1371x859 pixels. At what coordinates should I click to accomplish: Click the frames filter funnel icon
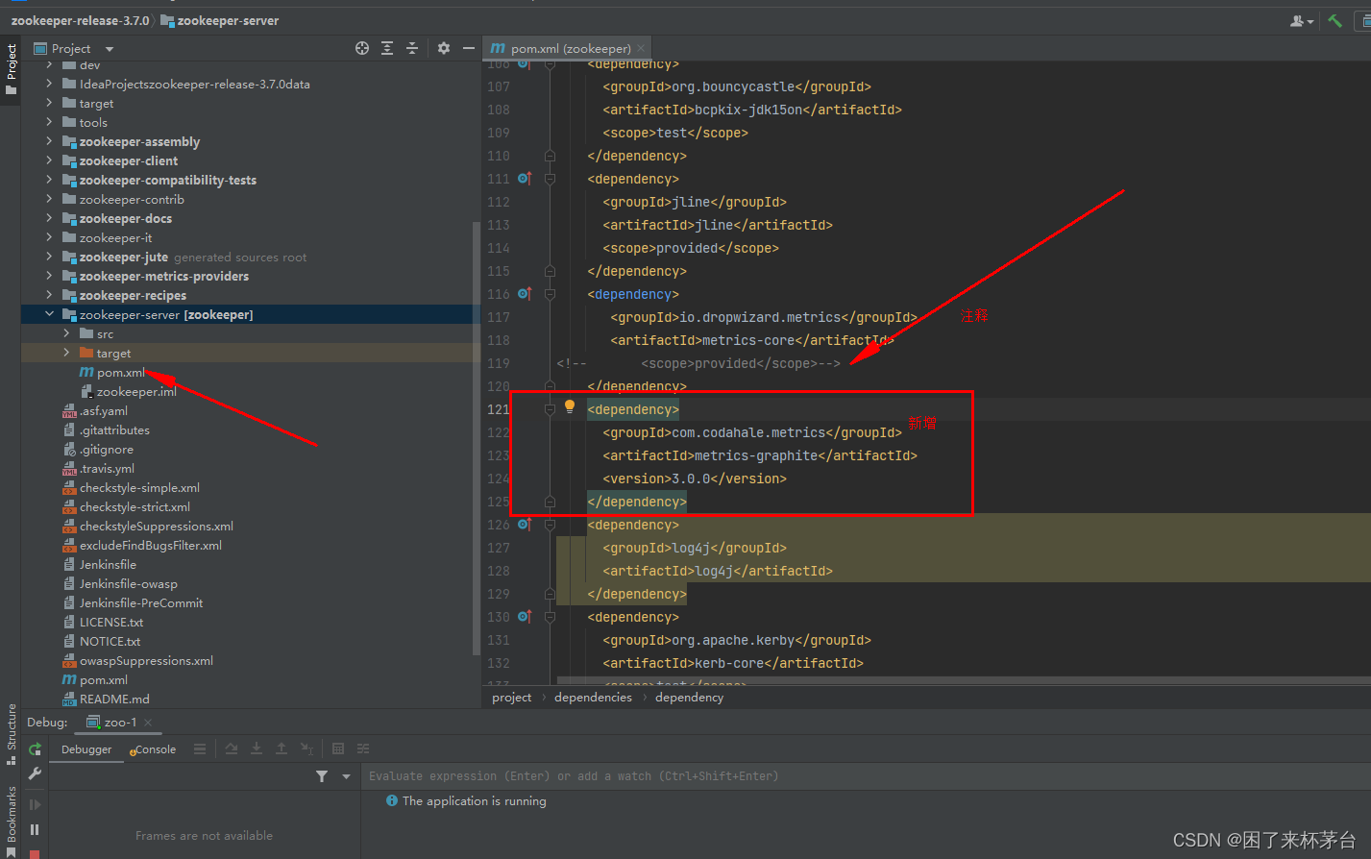[x=322, y=776]
